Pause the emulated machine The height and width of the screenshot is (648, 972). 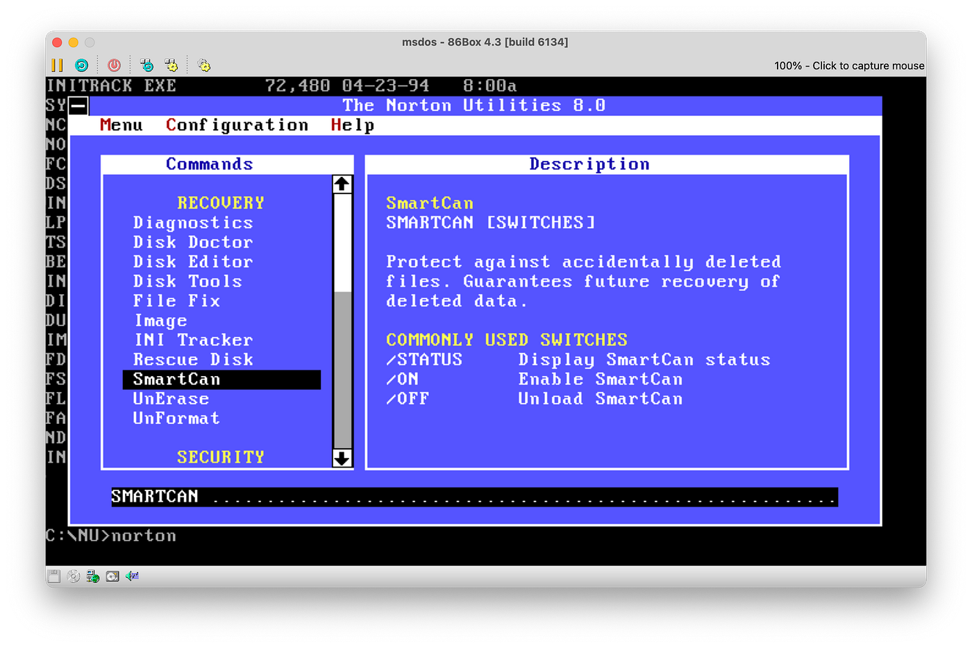point(57,65)
